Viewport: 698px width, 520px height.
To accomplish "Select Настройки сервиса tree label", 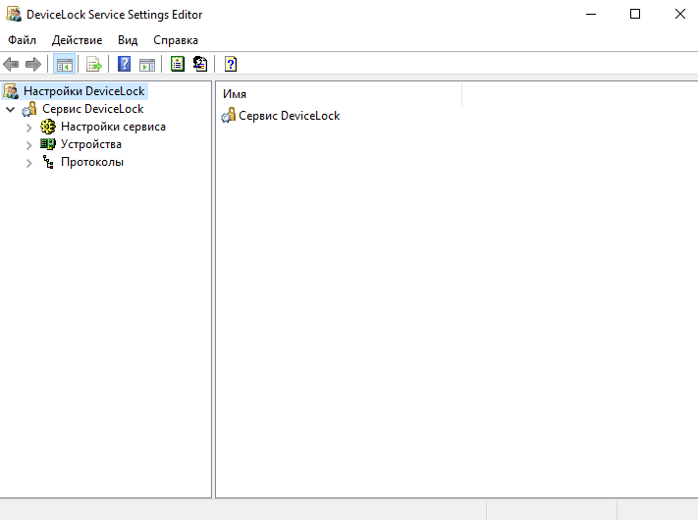I will pos(113,127).
